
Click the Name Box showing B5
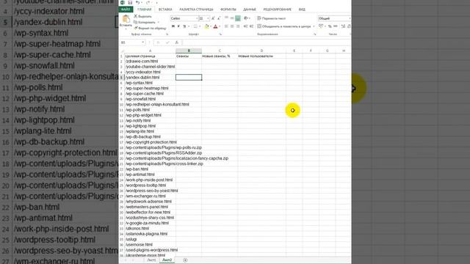pyautogui.click(x=130, y=43)
